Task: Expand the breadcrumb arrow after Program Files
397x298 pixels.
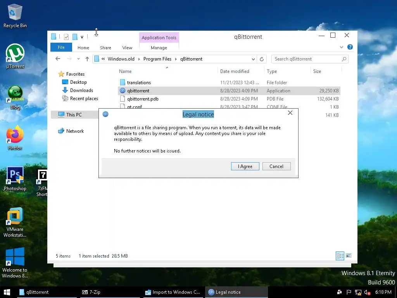Action: (176, 59)
